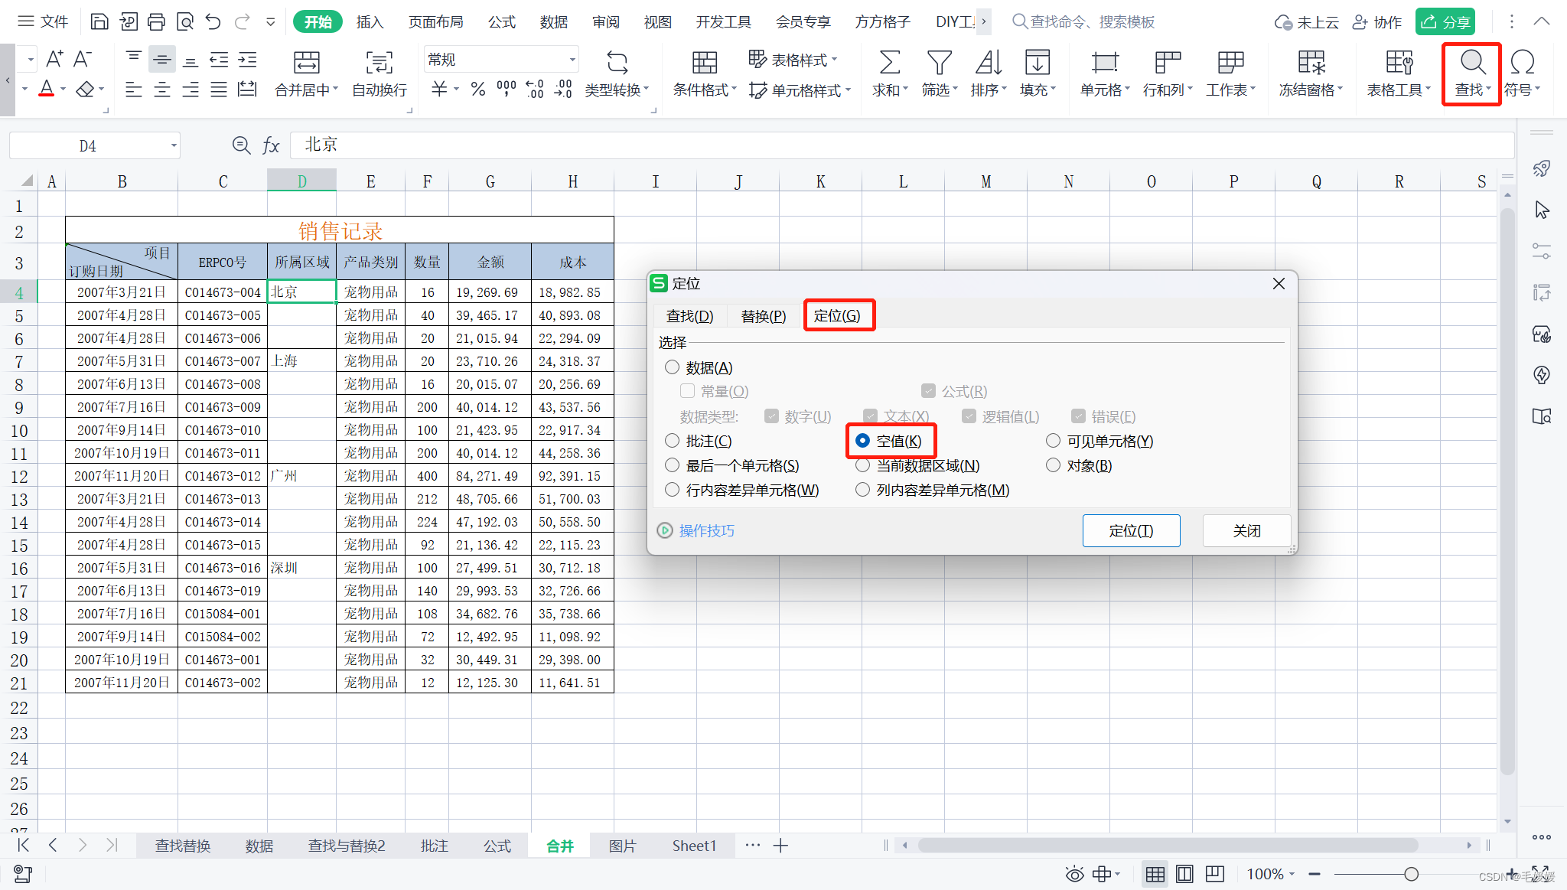Image resolution: width=1567 pixels, height=890 pixels.
Task: Open the Symbol (符号) omega icon
Action: point(1522,63)
